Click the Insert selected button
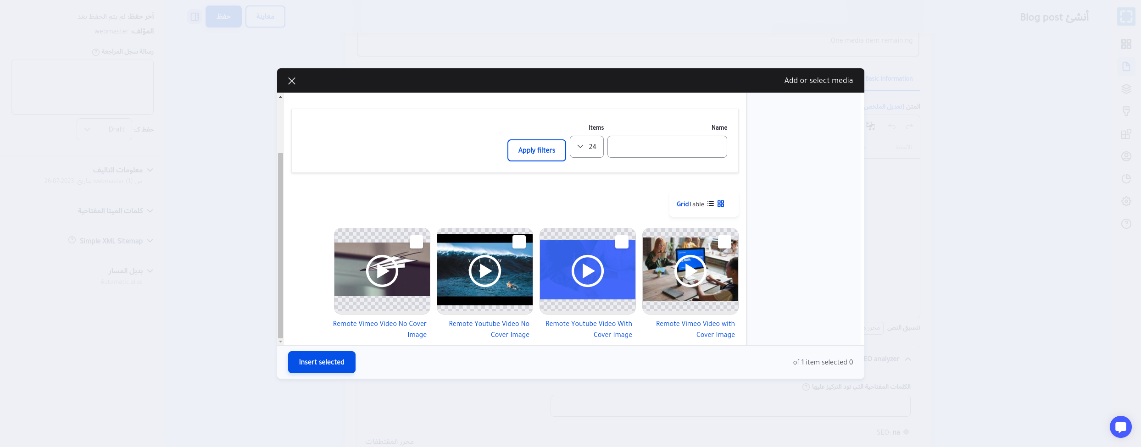This screenshot has width=1141, height=447. coord(322,362)
